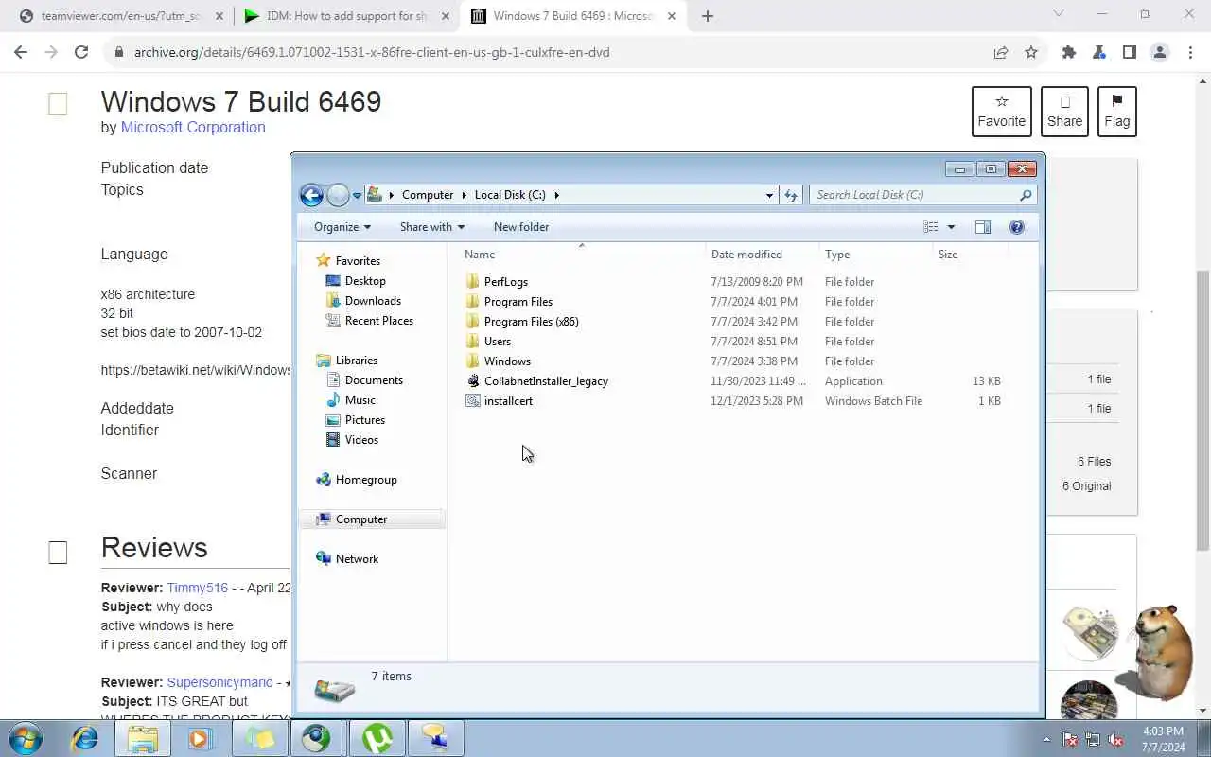This screenshot has width=1211, height=757.
Task: Open the recent locations dropdown arrow
Action: pos(357,195)
